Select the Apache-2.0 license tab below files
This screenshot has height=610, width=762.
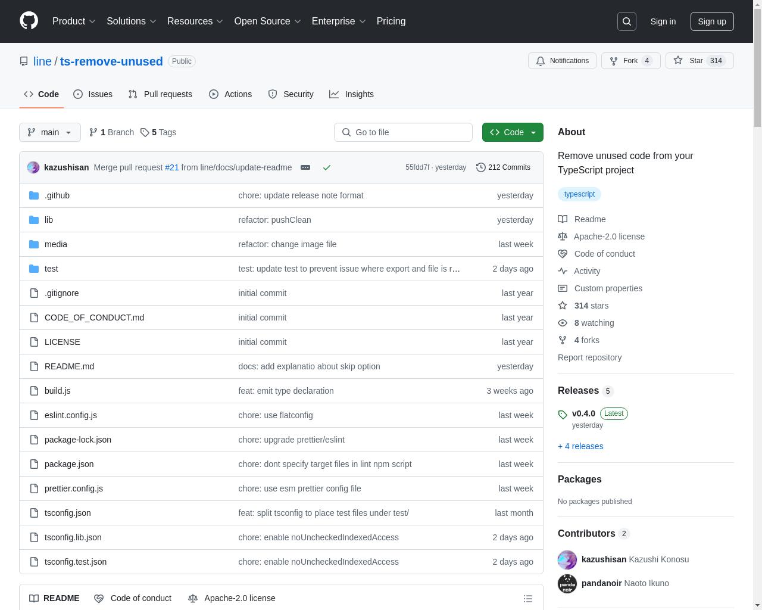pos(232,598)
